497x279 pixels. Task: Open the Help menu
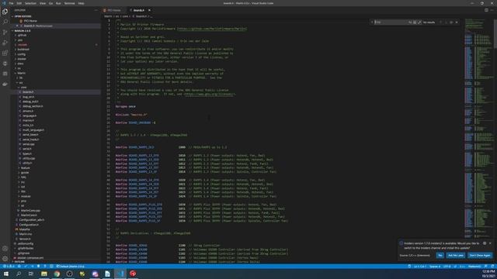click(x=81, y=3)
